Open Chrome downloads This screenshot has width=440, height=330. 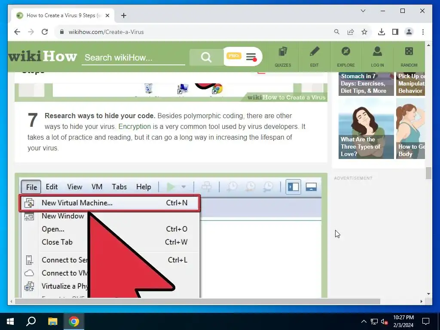point(382,32)
